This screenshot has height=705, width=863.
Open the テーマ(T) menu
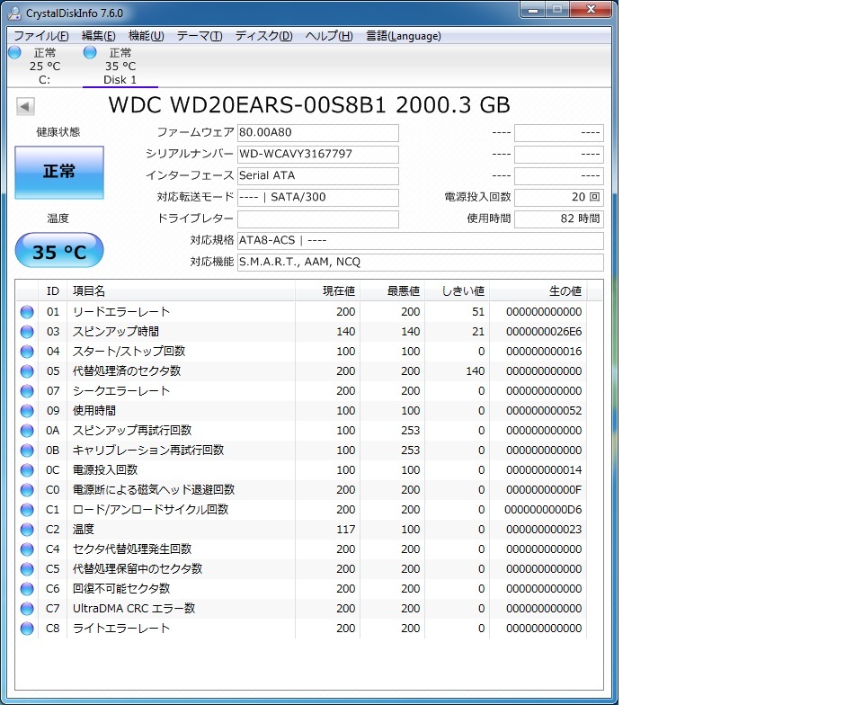(199, 36)
